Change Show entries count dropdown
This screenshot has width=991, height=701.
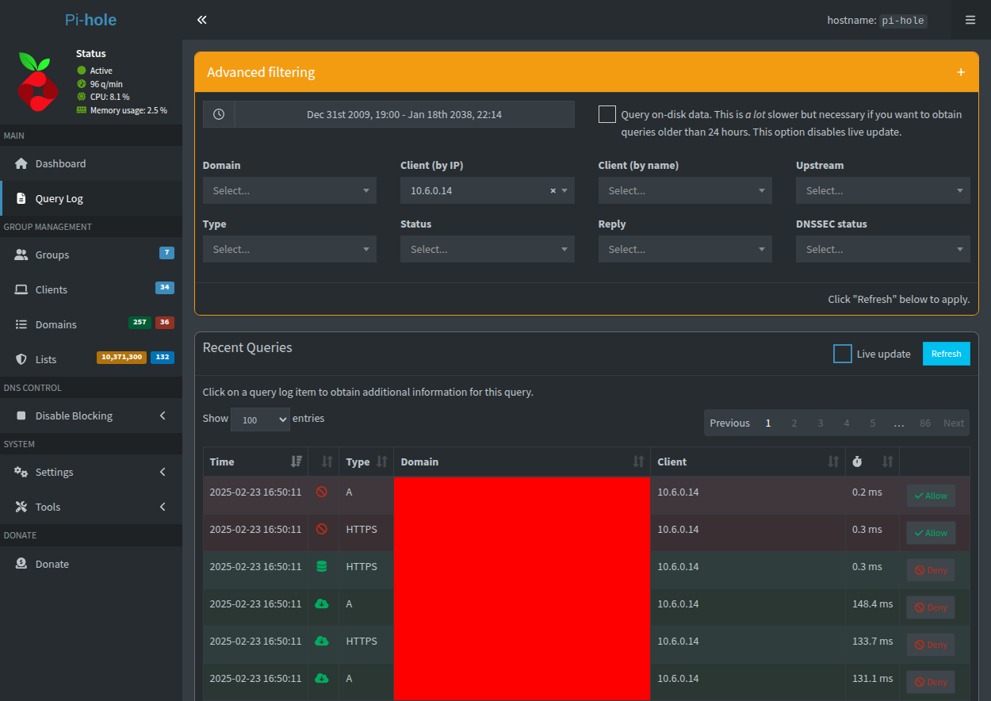tap(260, 419)
